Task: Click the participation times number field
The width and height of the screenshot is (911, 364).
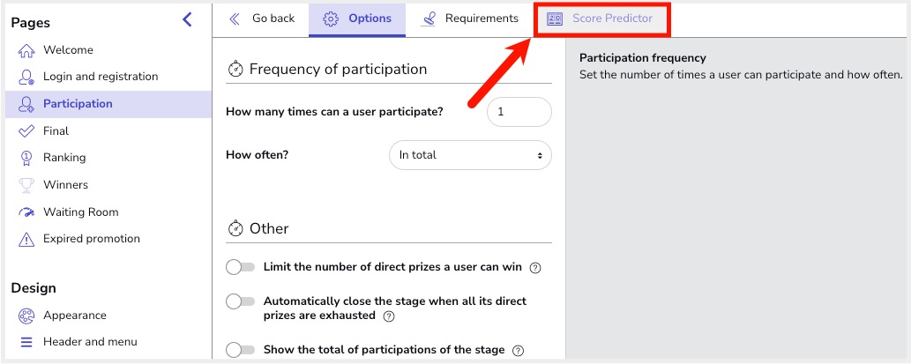Action: (519, 112)
